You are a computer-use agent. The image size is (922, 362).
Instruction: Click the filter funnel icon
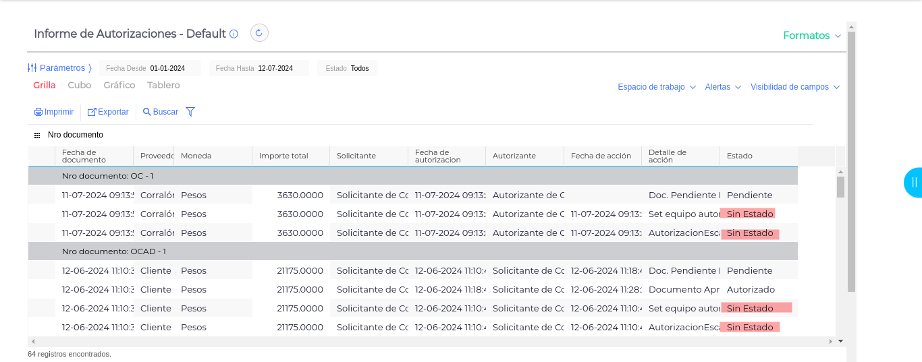190,112
